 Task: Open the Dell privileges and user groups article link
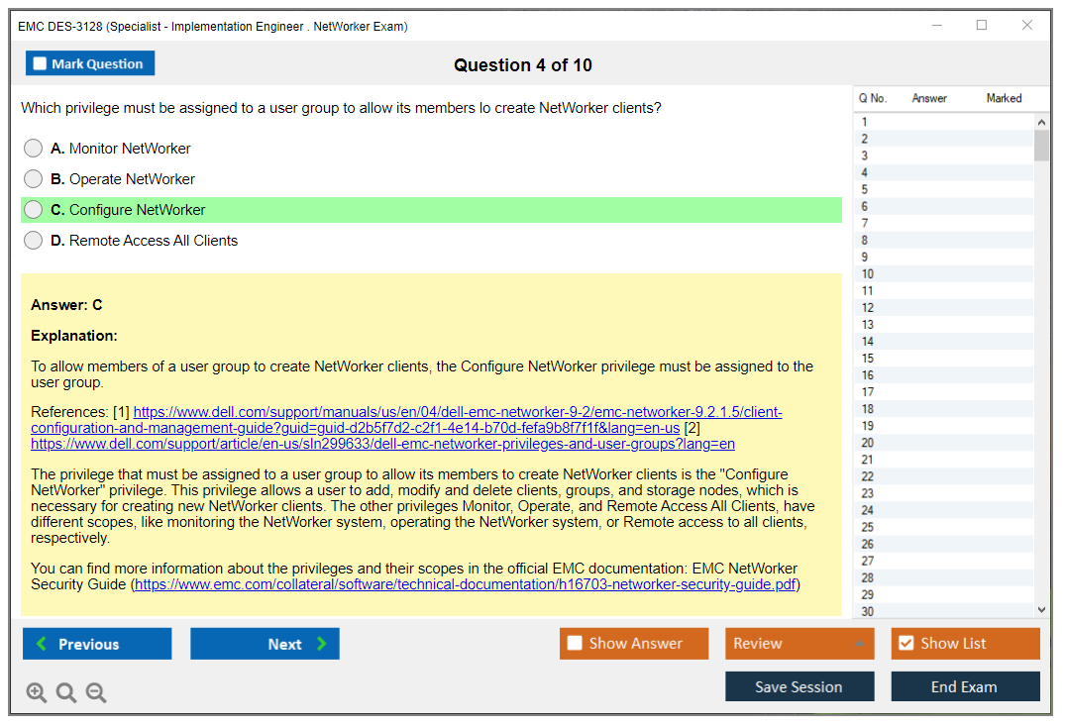pos(382,444)
